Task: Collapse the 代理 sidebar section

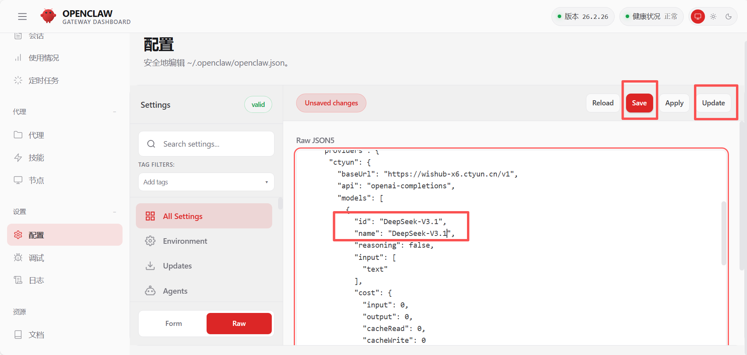Action: [x=114, y=112]
